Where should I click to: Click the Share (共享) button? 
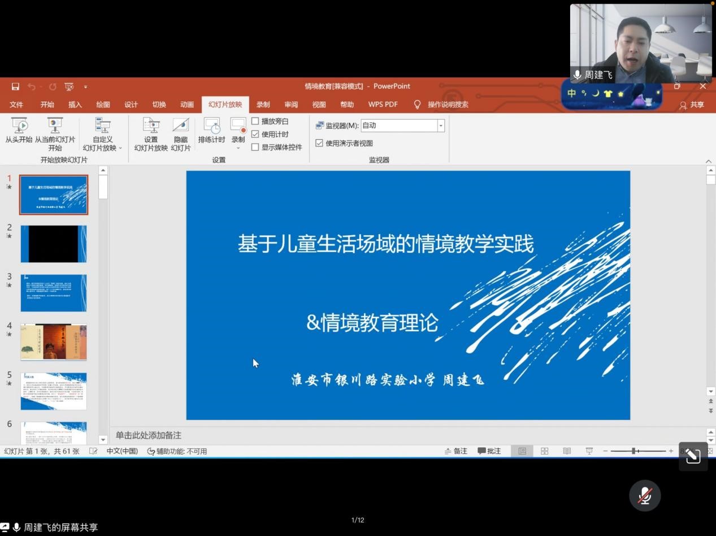(x=692, y=104)
